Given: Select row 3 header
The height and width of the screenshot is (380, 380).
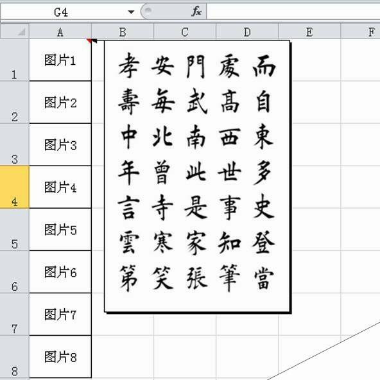Looking at the screenshot, I should pos(15,144).
